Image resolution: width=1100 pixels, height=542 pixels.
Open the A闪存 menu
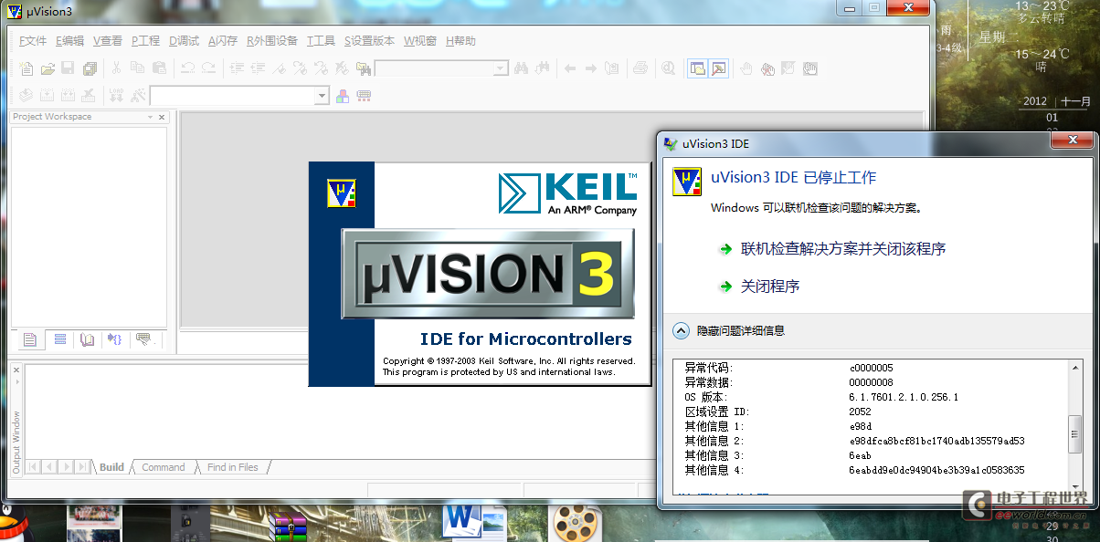tap(223, 41)
